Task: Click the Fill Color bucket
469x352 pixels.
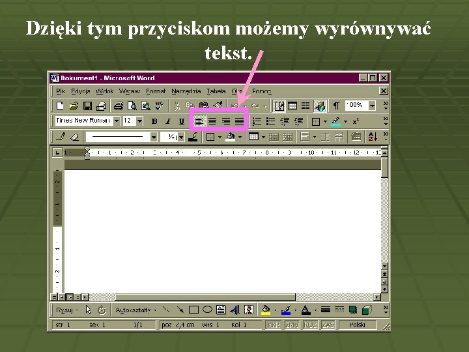Action: tap(266, 310)
